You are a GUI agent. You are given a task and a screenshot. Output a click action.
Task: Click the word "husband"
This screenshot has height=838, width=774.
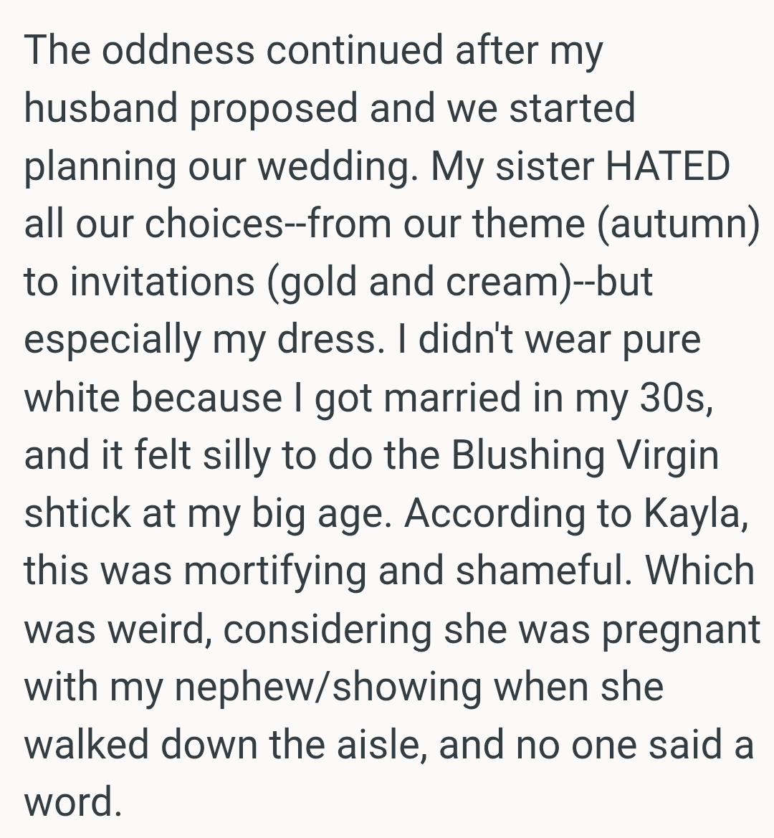pos(101,109)
